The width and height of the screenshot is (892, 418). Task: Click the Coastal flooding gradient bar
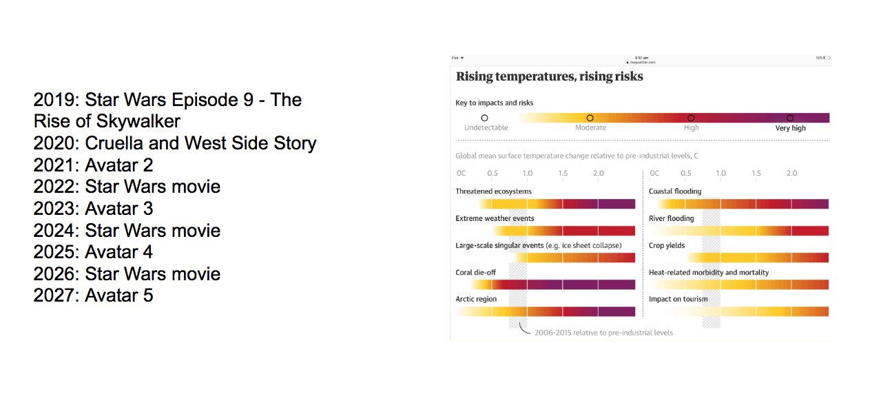743,204
